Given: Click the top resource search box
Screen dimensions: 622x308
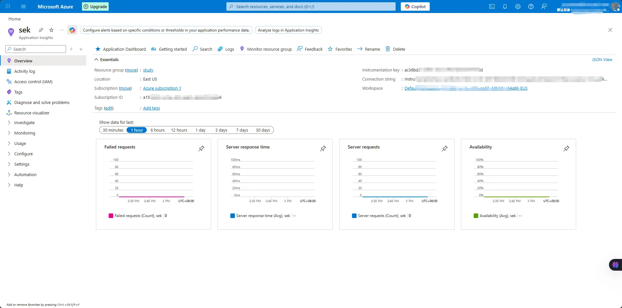Looking at the screenshot, I should (x=311, y=6).
